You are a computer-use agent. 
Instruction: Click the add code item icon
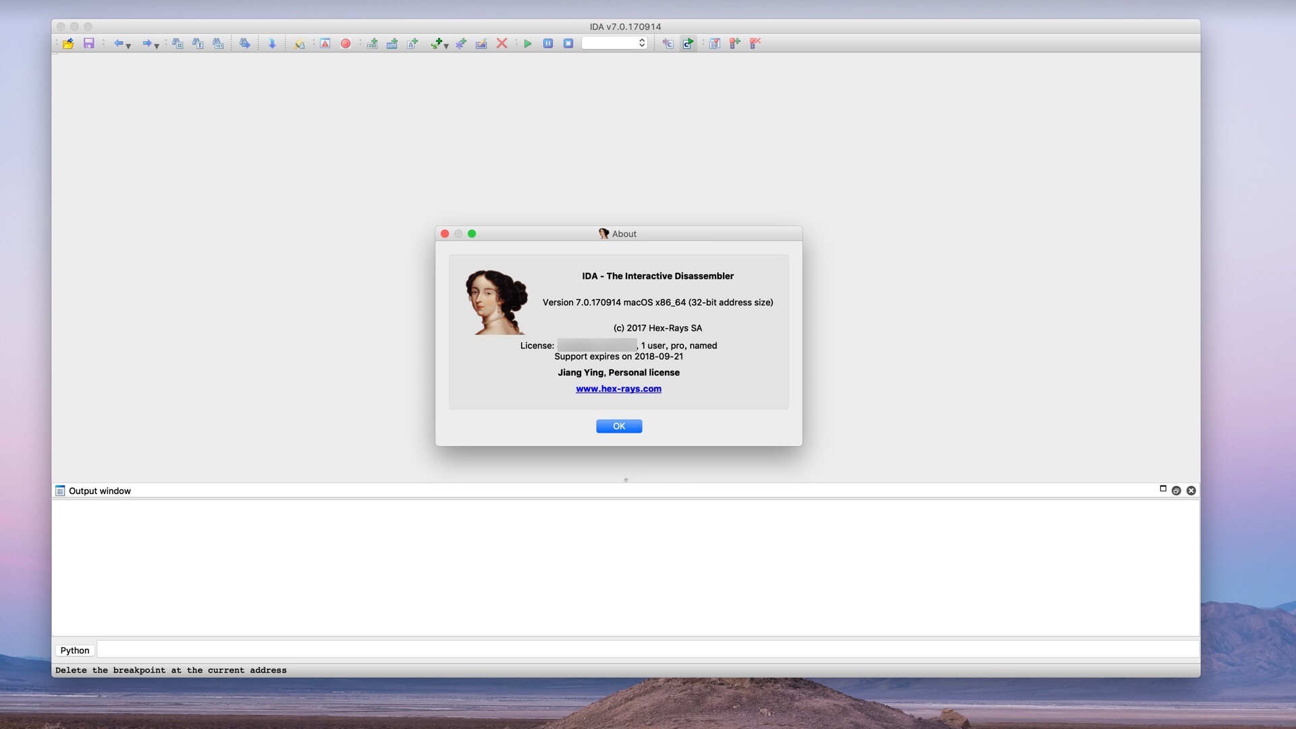tap(372, 43)
